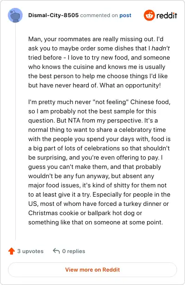Select the "3 upvotes" count label
The width and height of the screenshot is (185, 285).
coord(31,251)
